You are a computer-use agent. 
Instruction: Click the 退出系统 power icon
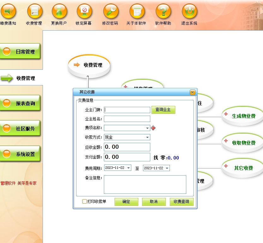pos(189,12)
